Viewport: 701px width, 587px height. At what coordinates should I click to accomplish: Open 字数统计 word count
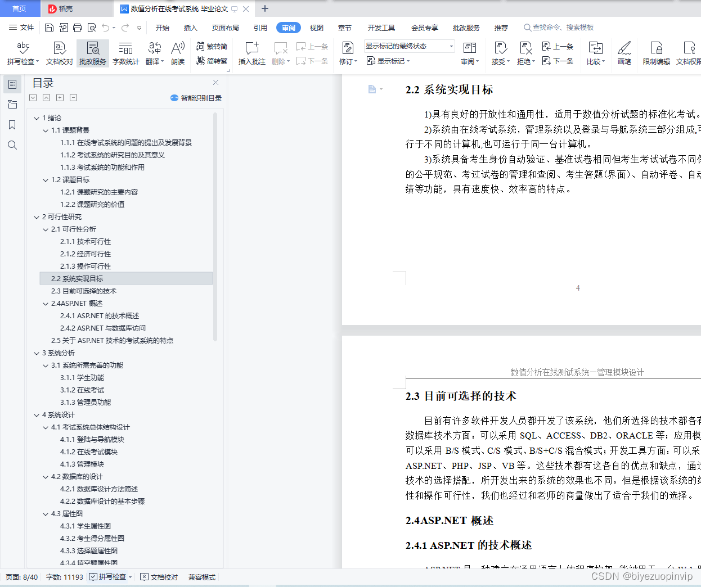126,53
